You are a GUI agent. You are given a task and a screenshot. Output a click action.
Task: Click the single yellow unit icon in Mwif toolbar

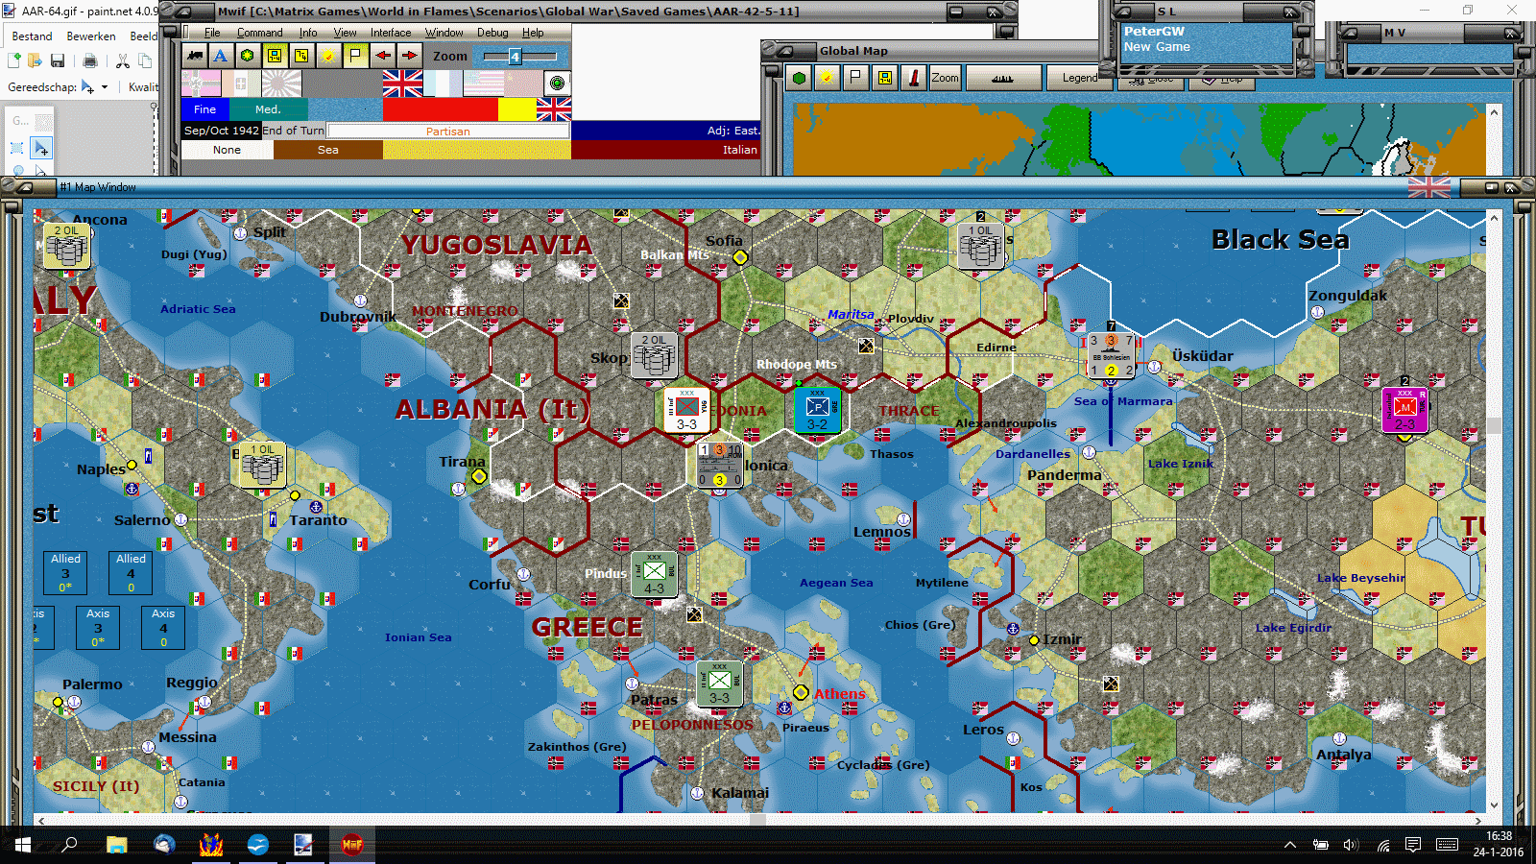point(301,56)
